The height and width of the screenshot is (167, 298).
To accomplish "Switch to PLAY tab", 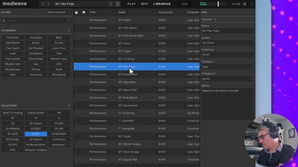I will click(x=131, y=4).
